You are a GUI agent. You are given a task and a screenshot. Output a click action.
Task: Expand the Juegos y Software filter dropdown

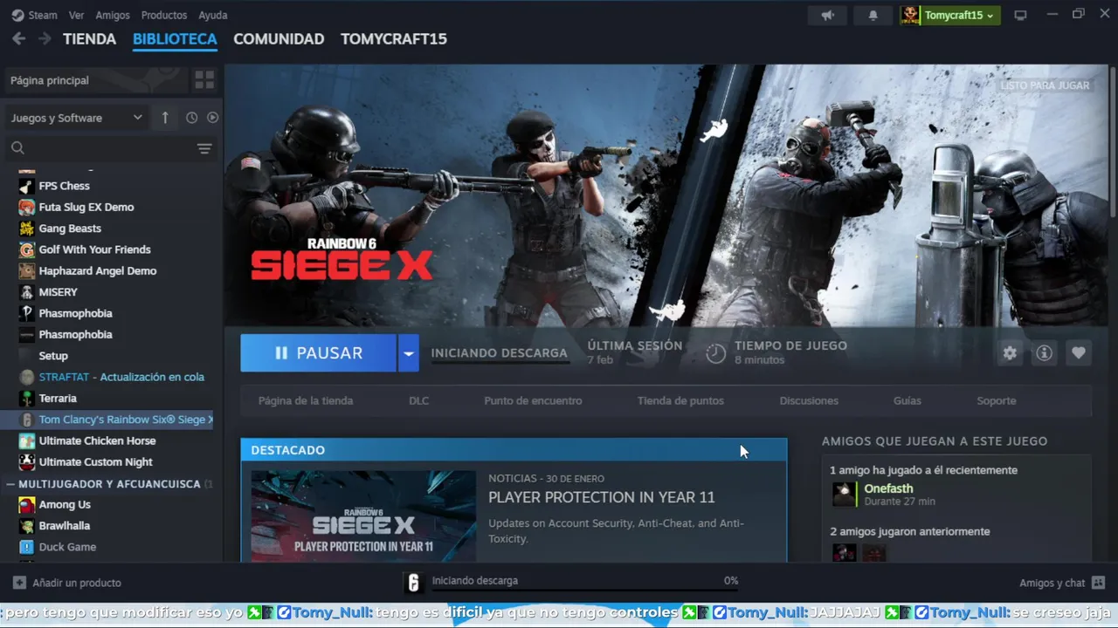tap(76, 118)
